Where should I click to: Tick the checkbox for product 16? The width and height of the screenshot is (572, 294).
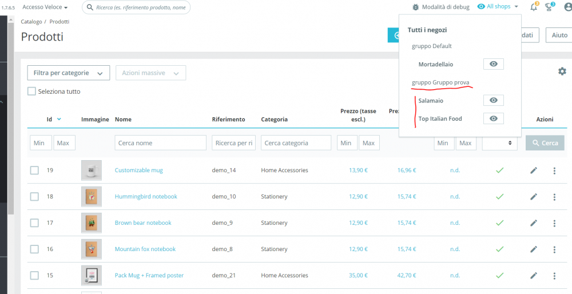(34, 249)
